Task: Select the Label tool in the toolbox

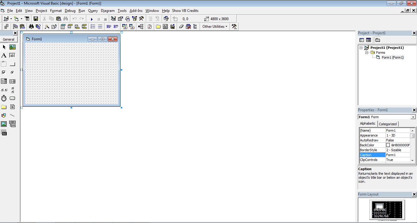Action: (x=4, y=55)
